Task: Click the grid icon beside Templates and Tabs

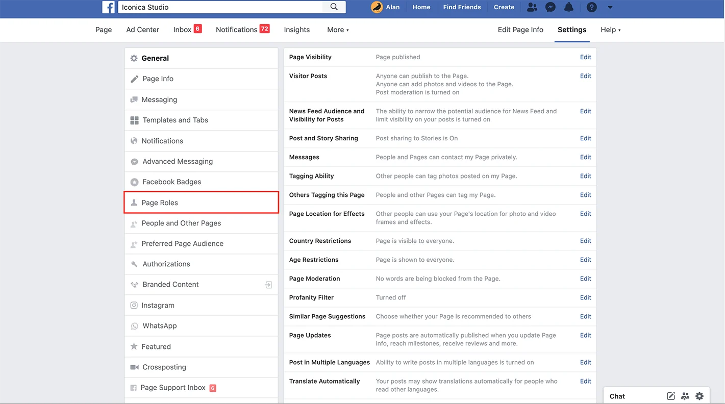Action: 135,120
